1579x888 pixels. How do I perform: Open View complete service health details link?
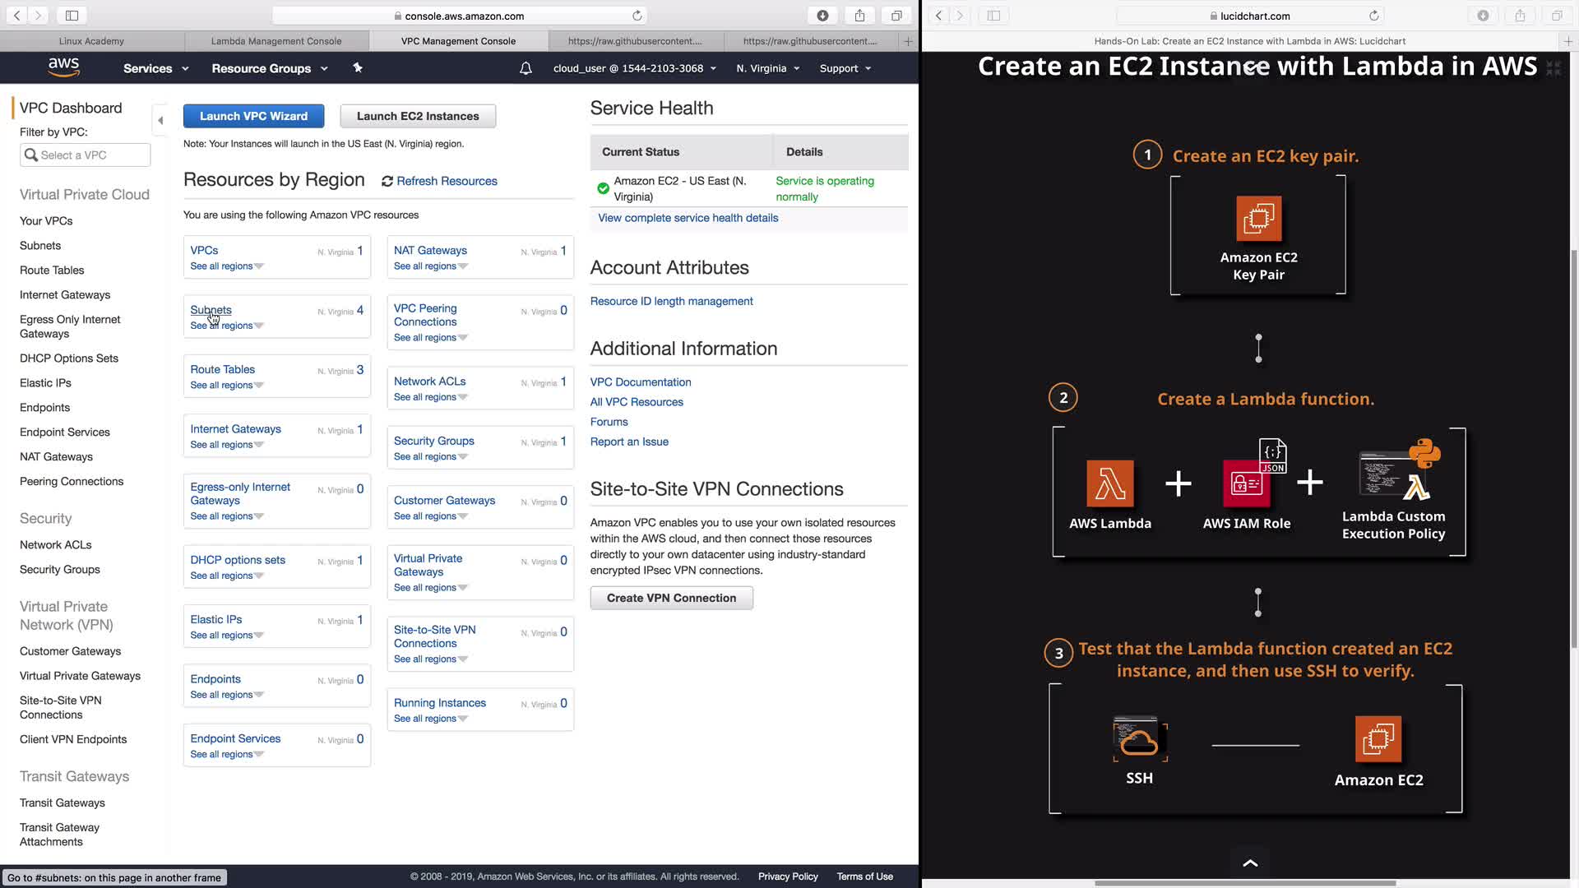click(x=688, y=218)
